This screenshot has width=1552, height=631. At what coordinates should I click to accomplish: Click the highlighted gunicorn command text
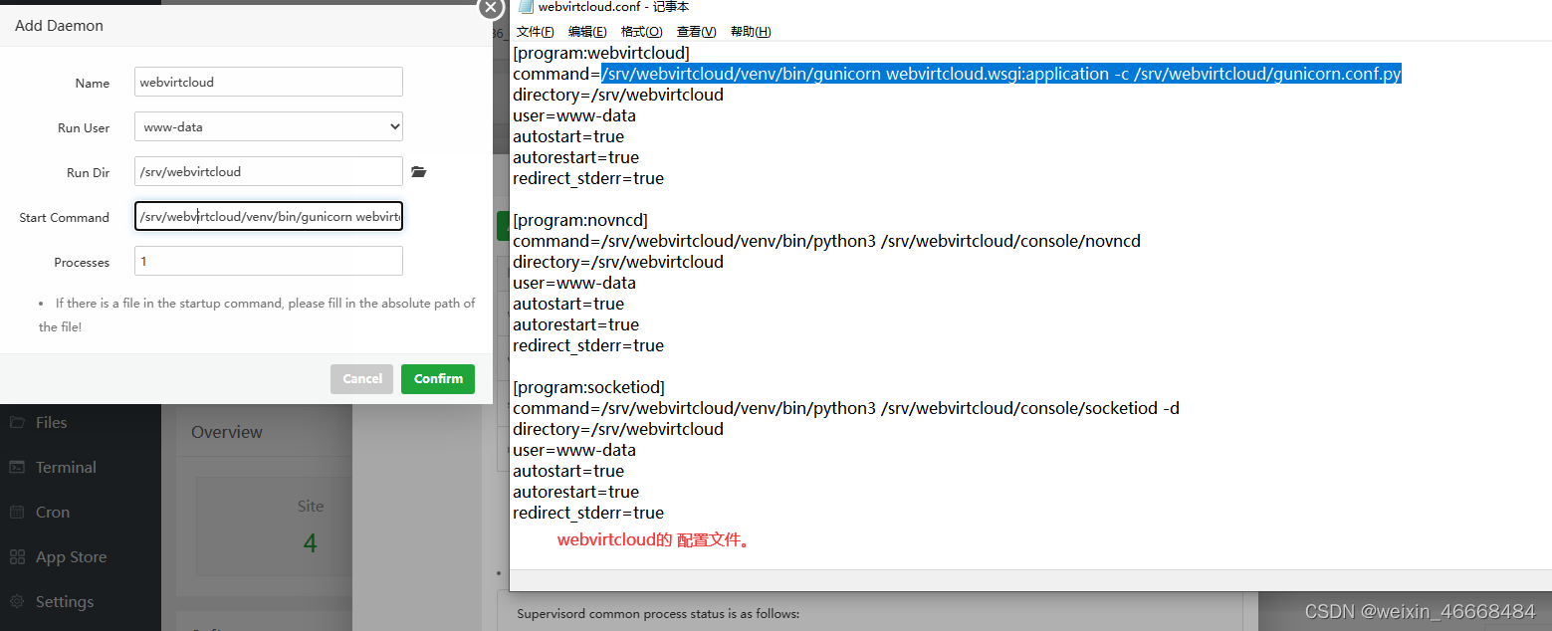(1001, 74)
